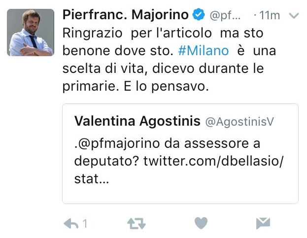
Task: Click the envelope direct message icon
Action: (264, 224)
